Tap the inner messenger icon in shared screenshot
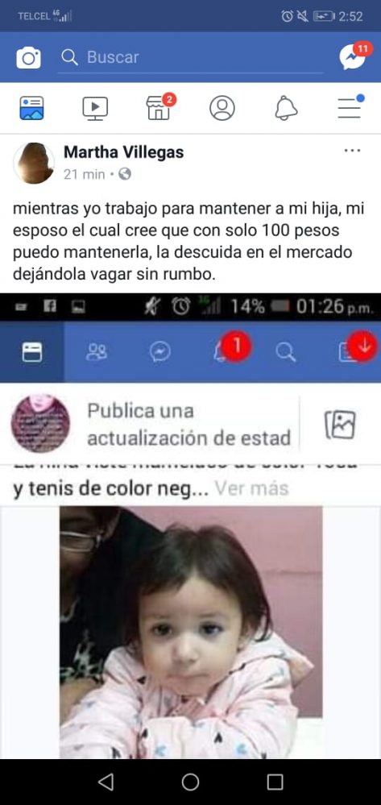 pyautogui.click(x=159, y=352)
